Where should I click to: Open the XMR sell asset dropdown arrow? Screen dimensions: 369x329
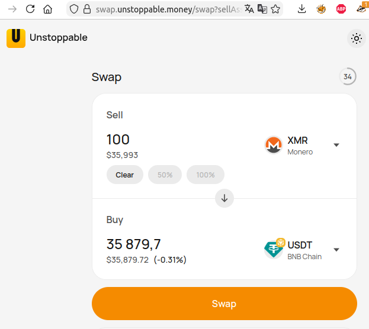(x=336, y=145)
